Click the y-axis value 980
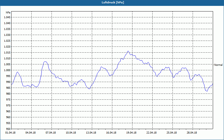Viewport: 224px width, 140px height. (8, 94)
